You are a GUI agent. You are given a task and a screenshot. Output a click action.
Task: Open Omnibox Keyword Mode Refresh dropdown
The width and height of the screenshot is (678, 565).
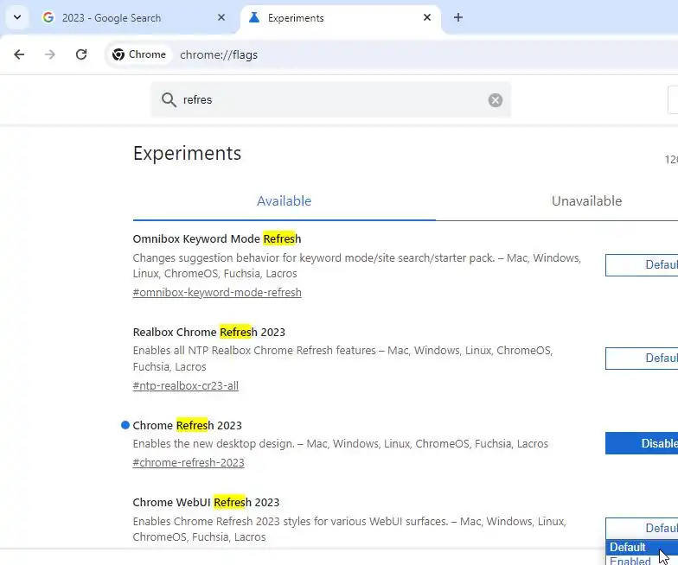tap(642, 264)
